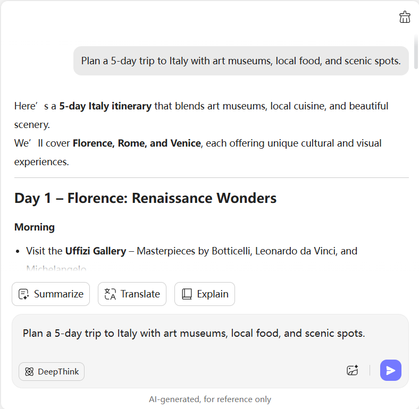Click the user prompt message bubble
The image size is (419, 409).
241,61
